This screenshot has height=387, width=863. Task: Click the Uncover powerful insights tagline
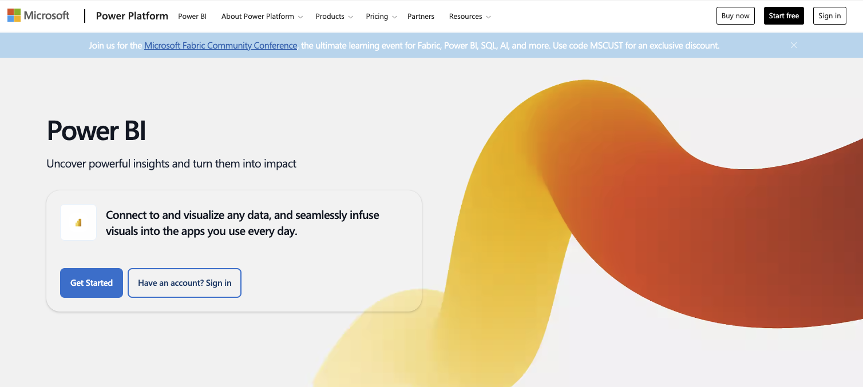tap(172, 163)
